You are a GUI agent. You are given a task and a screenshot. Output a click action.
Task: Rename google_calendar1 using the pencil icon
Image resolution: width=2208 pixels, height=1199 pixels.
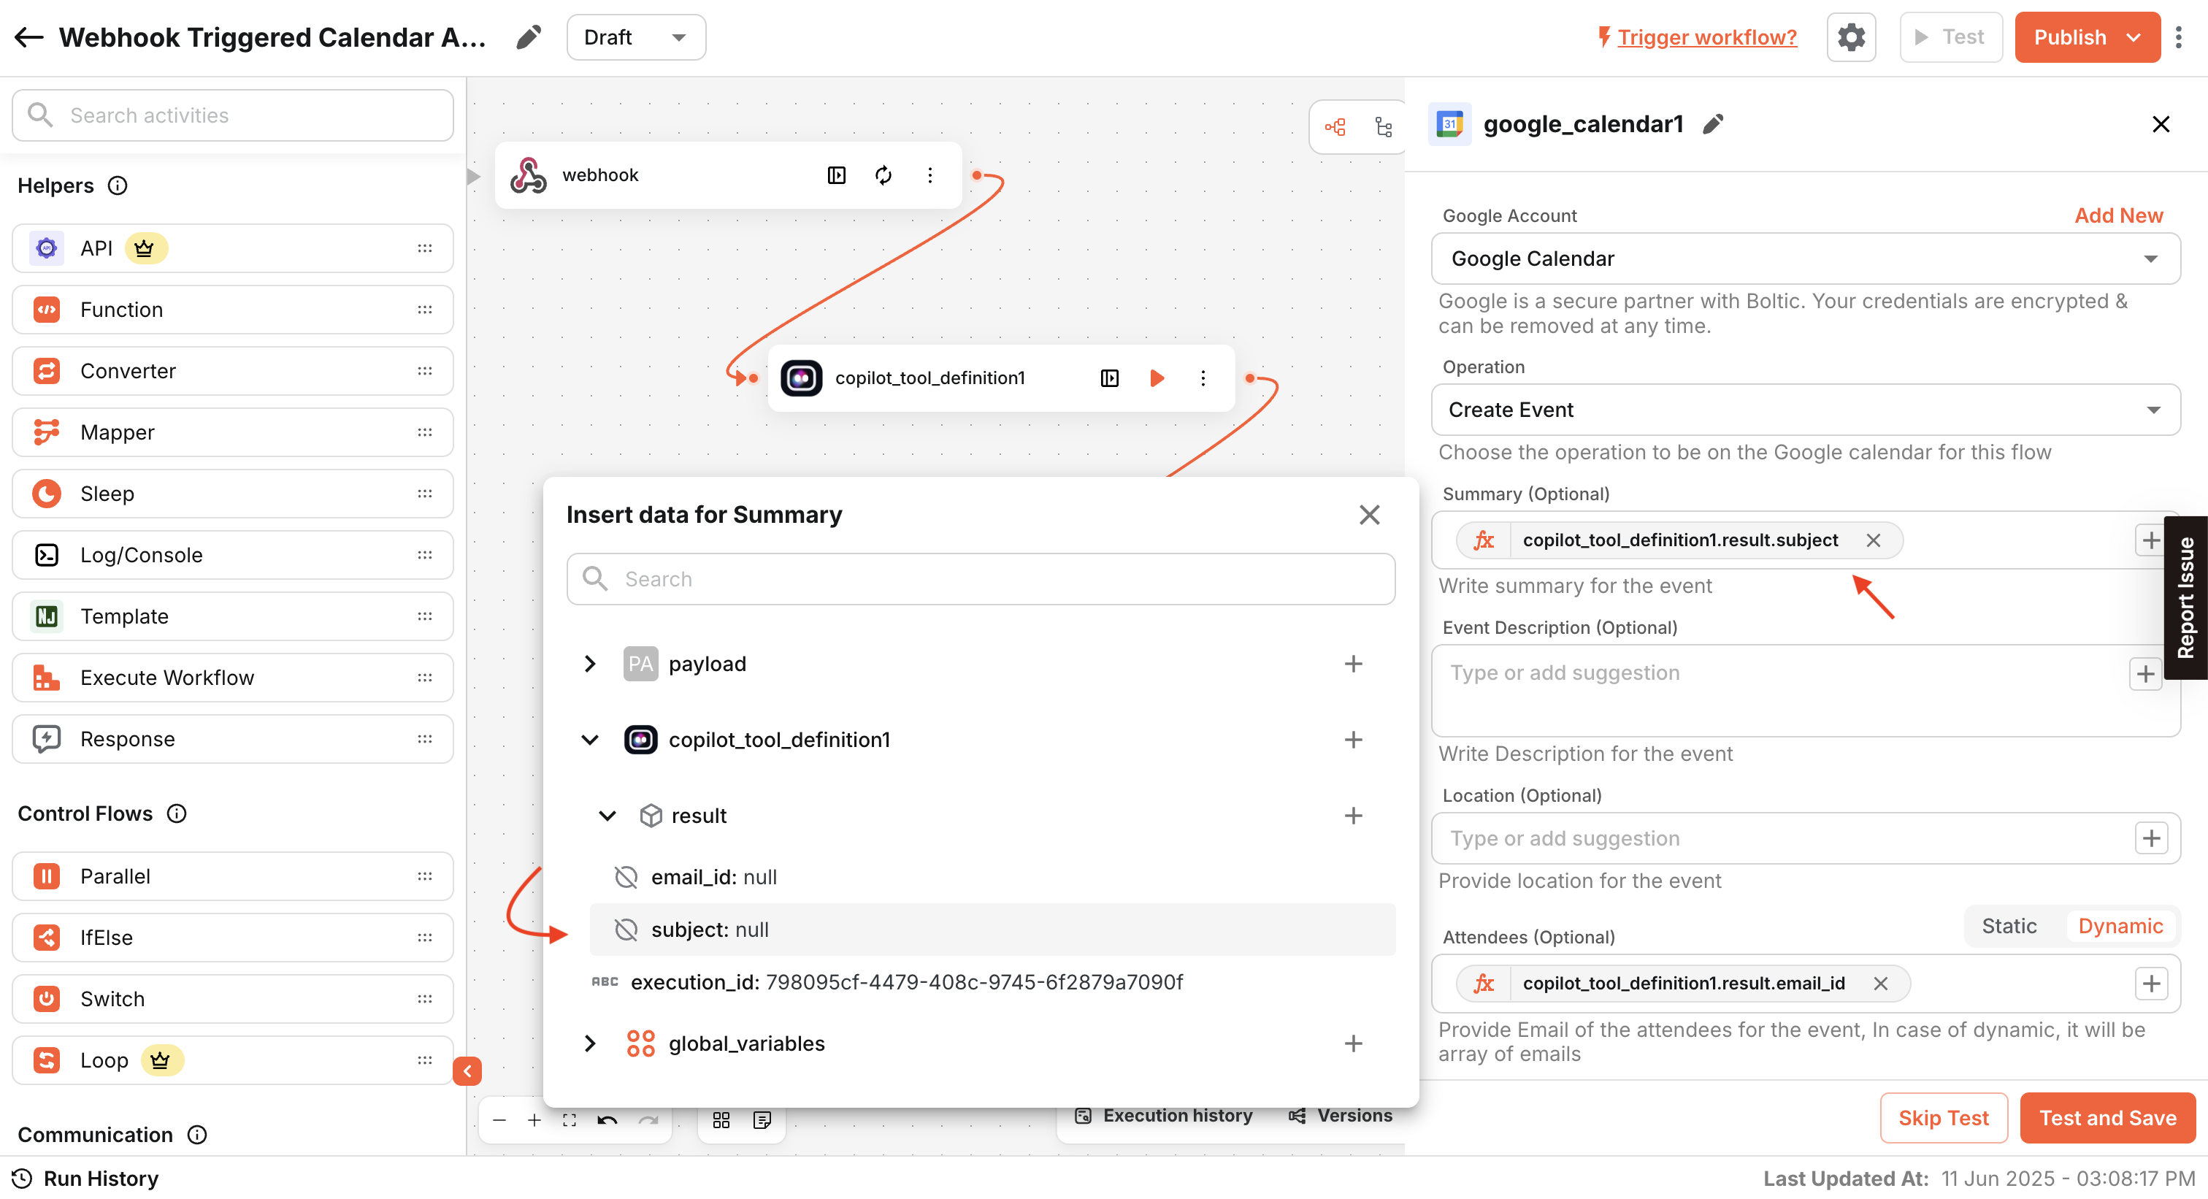pos(1712,124)
